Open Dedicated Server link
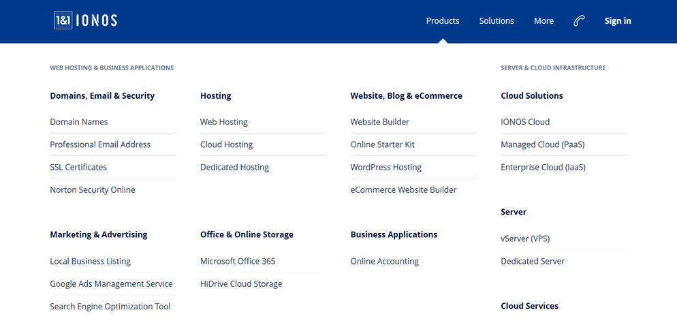The height and width of the screenshot is (323, 677). pos(533,261)
